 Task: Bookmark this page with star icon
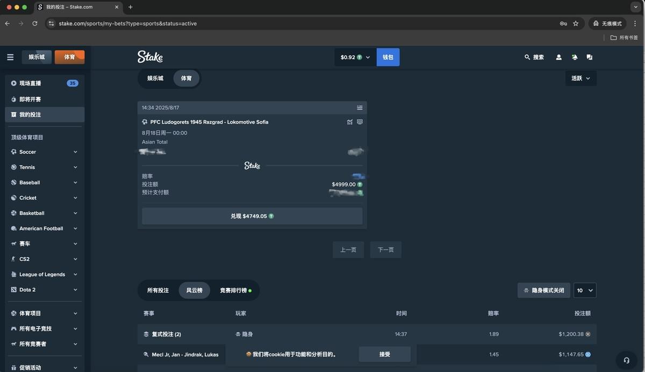pos(576,24)
